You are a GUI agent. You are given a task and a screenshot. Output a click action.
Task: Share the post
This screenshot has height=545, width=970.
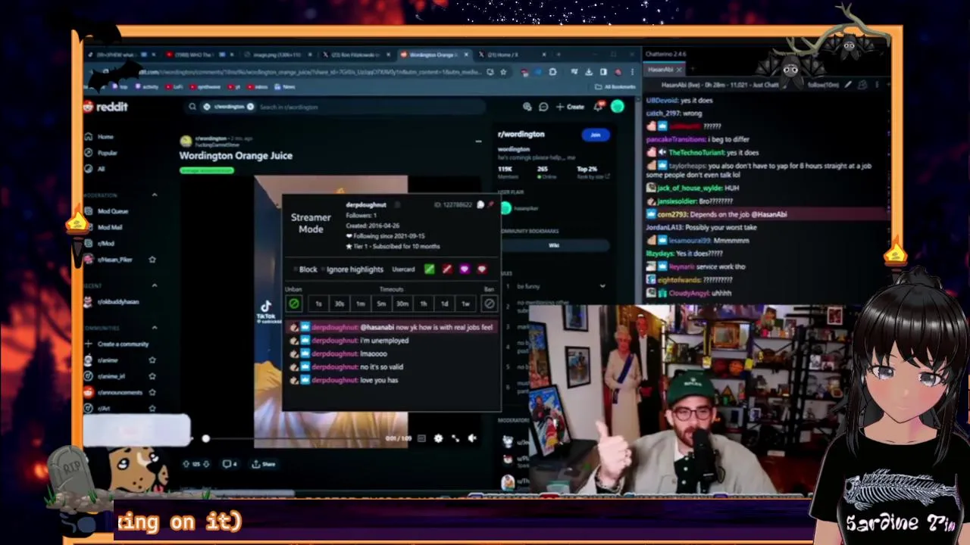coord(264,464)
